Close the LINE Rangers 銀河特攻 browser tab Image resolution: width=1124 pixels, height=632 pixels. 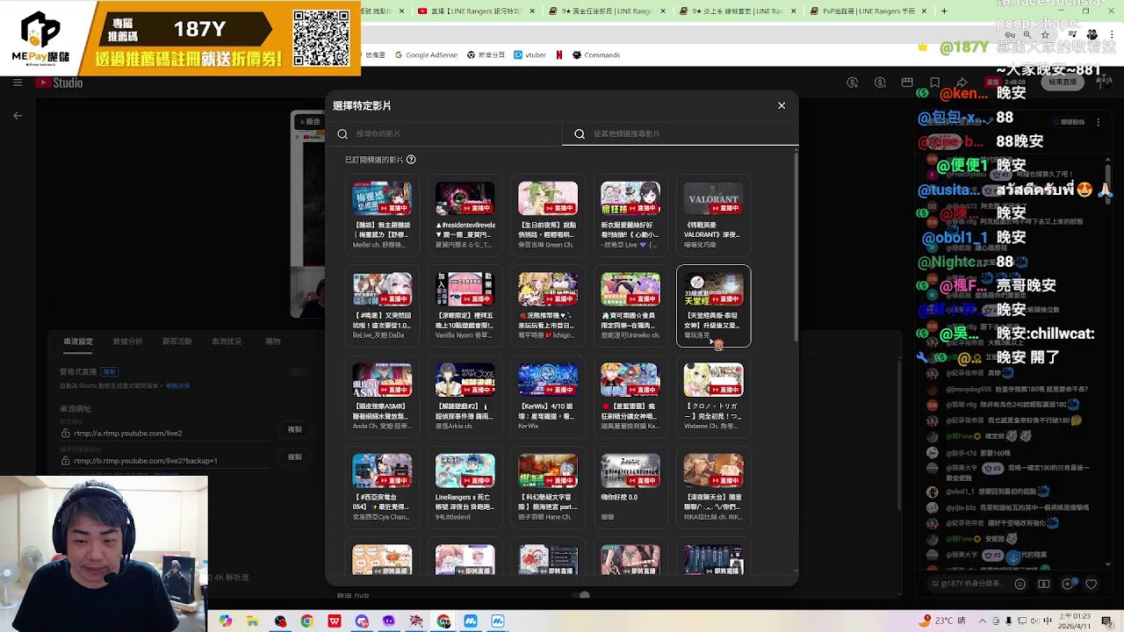pos(531,11)
